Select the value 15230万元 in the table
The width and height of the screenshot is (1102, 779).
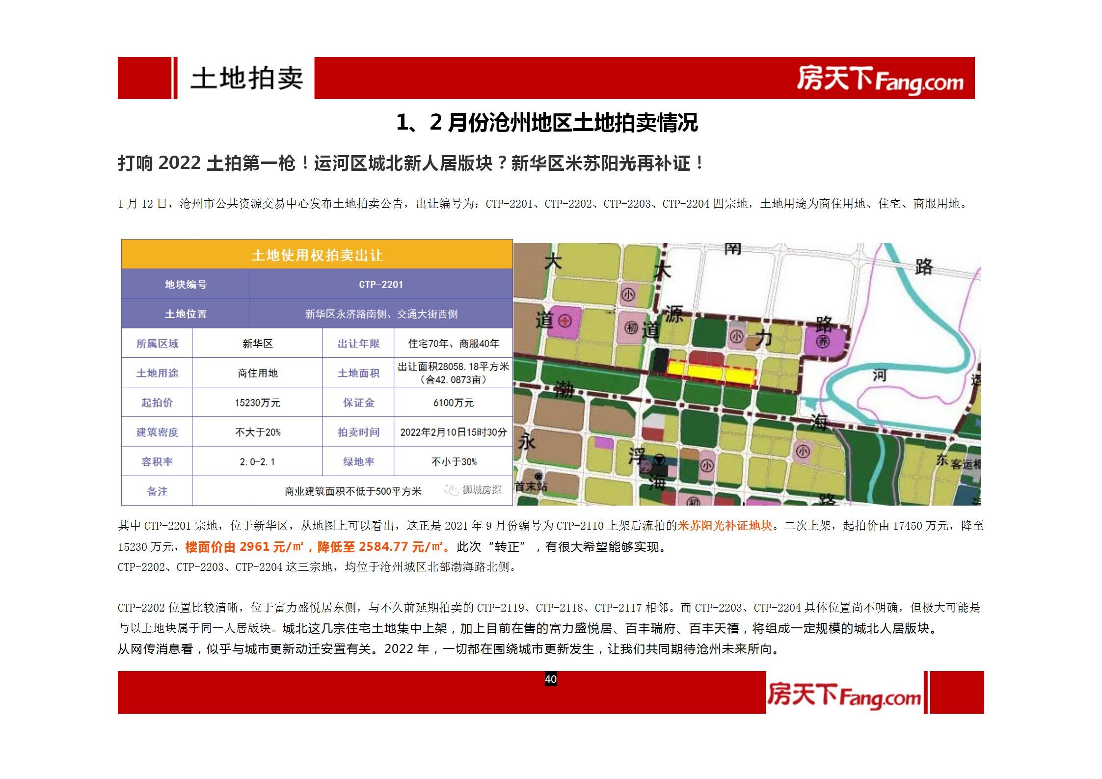pos(257,403)
